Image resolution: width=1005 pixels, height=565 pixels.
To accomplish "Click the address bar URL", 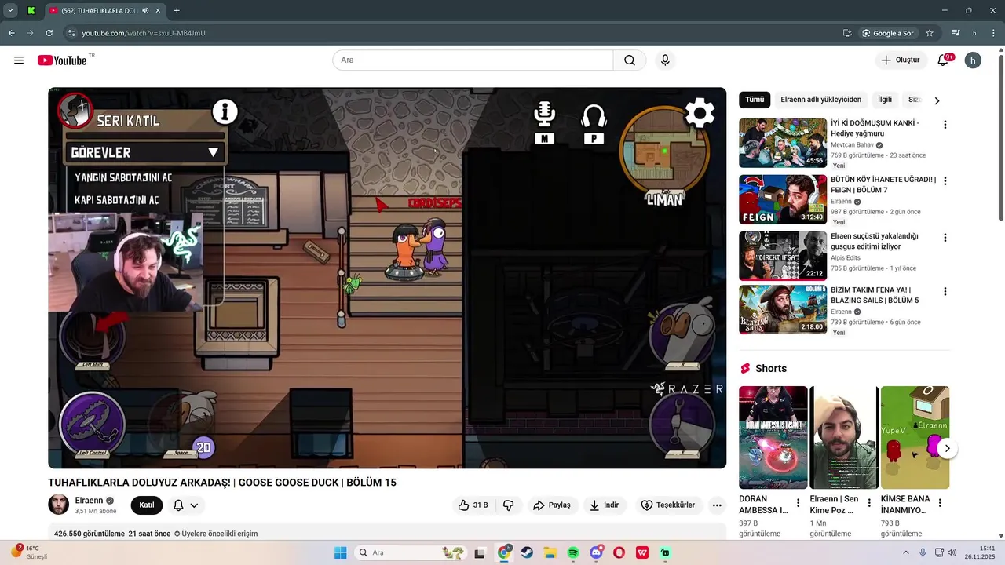I will click(144, 33).
